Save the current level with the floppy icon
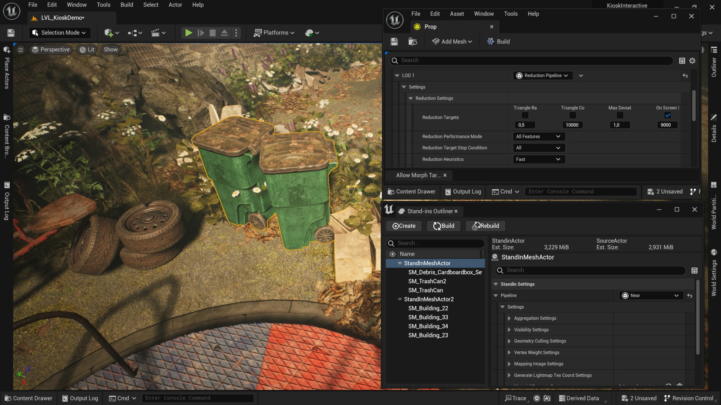 click(x=11, y=33)
